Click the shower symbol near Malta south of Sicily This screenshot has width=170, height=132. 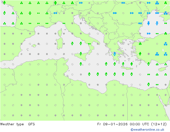pyautogui.click(x=81, y=64)
